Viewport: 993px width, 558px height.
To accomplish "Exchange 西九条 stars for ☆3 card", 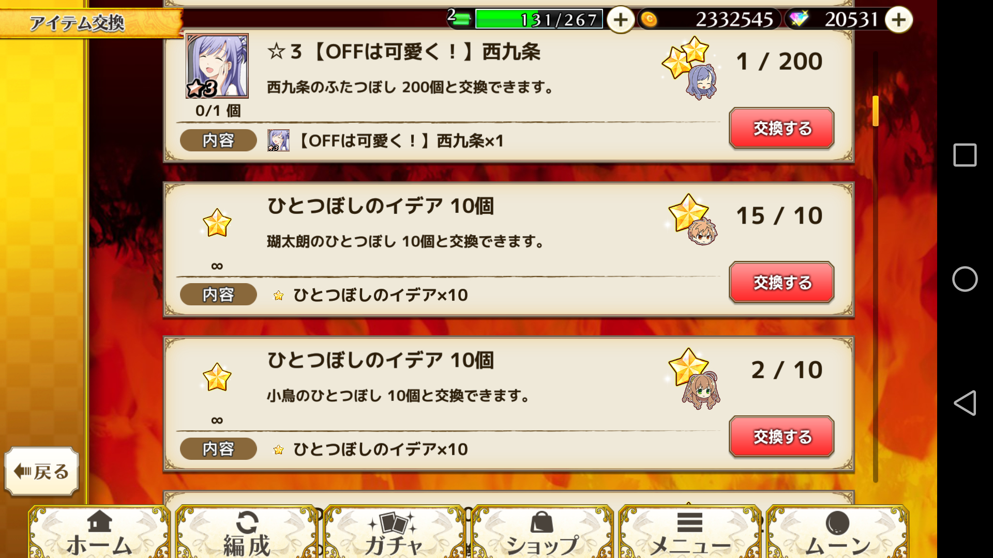I will pyautogui.click(x=781, y=128).
